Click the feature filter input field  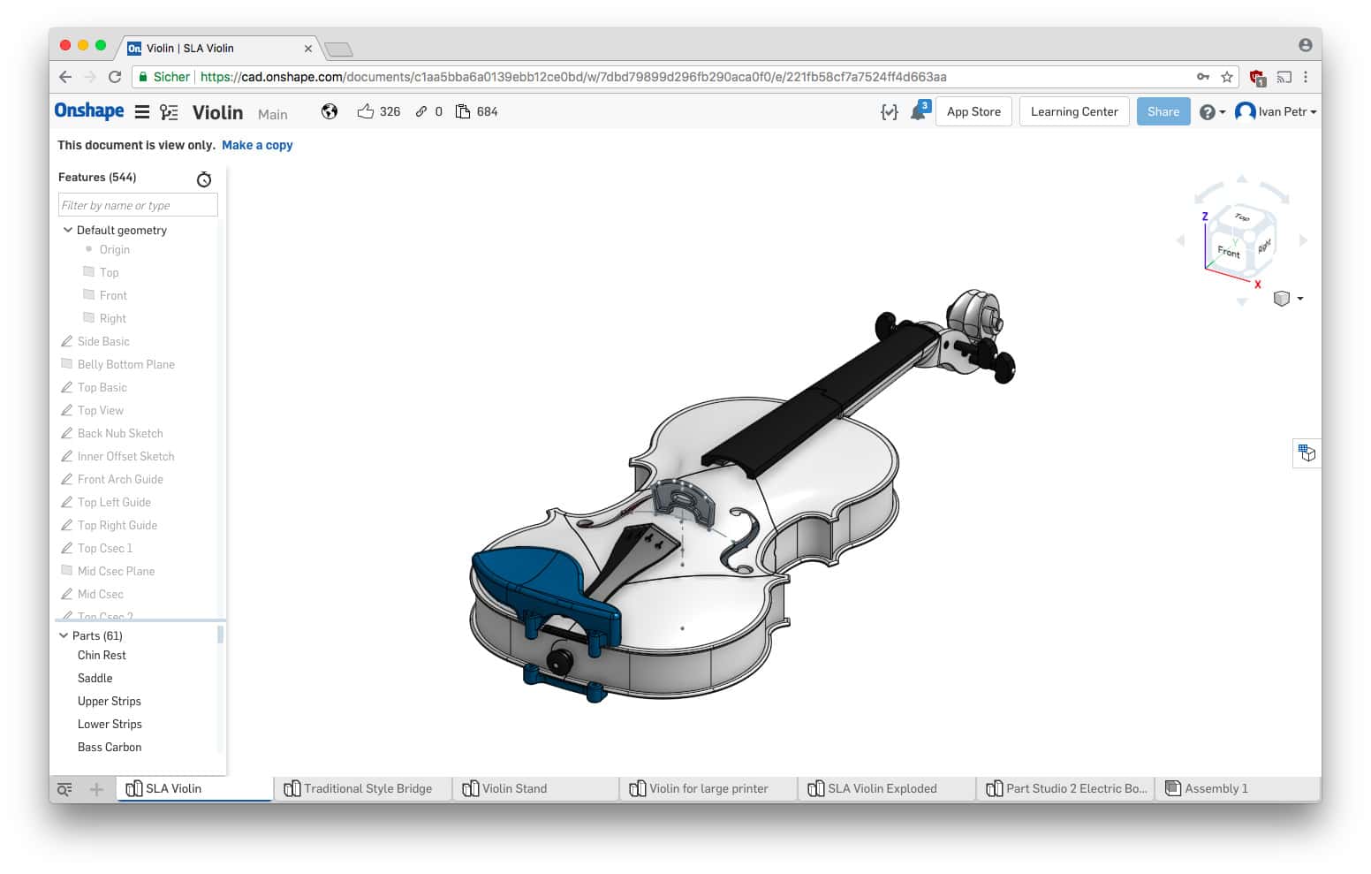[x=137, y=204]
